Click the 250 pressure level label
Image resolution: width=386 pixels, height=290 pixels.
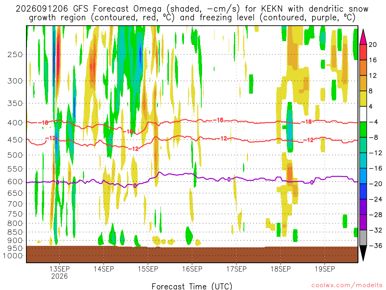point(15,54)
